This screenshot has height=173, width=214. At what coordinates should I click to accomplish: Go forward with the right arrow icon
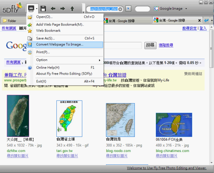62,8
